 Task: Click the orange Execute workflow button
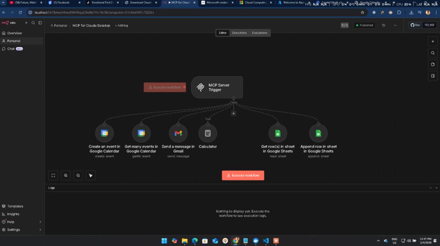coord(243,175)
